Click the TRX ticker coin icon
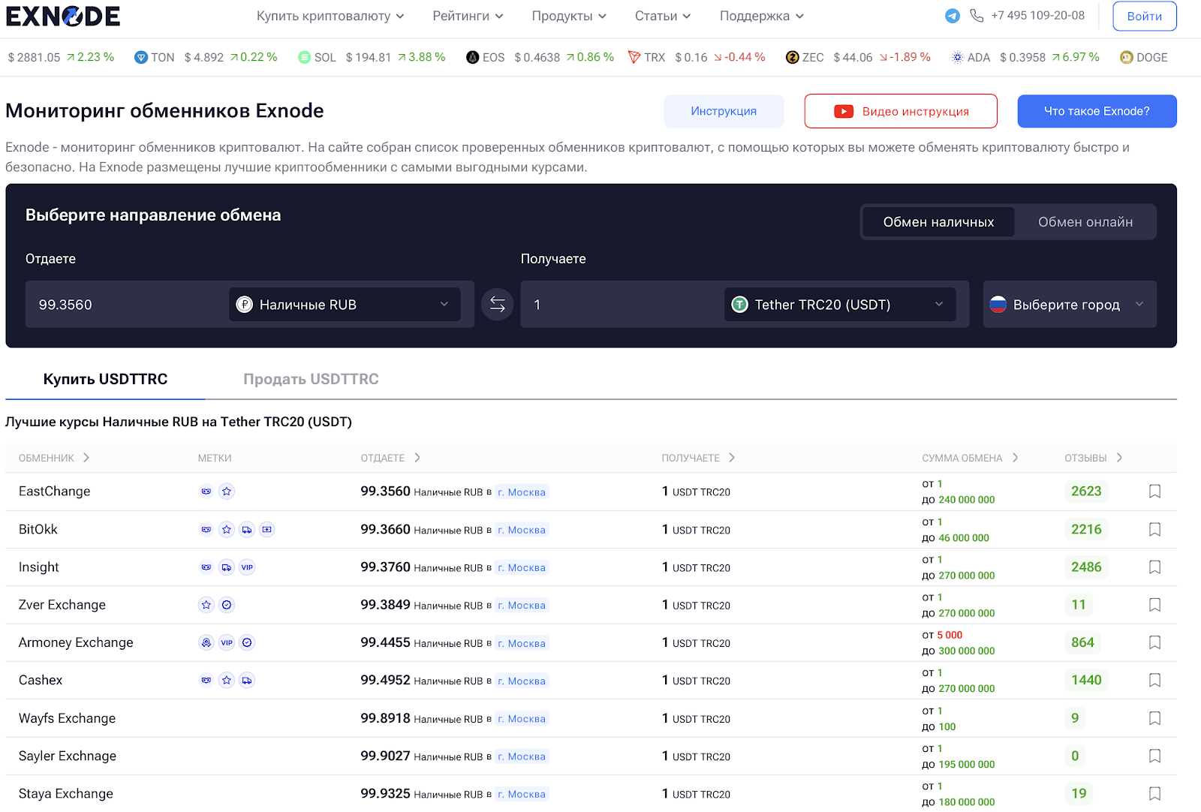Screen dimensions: 1201x812 click(x=634, y=57)
